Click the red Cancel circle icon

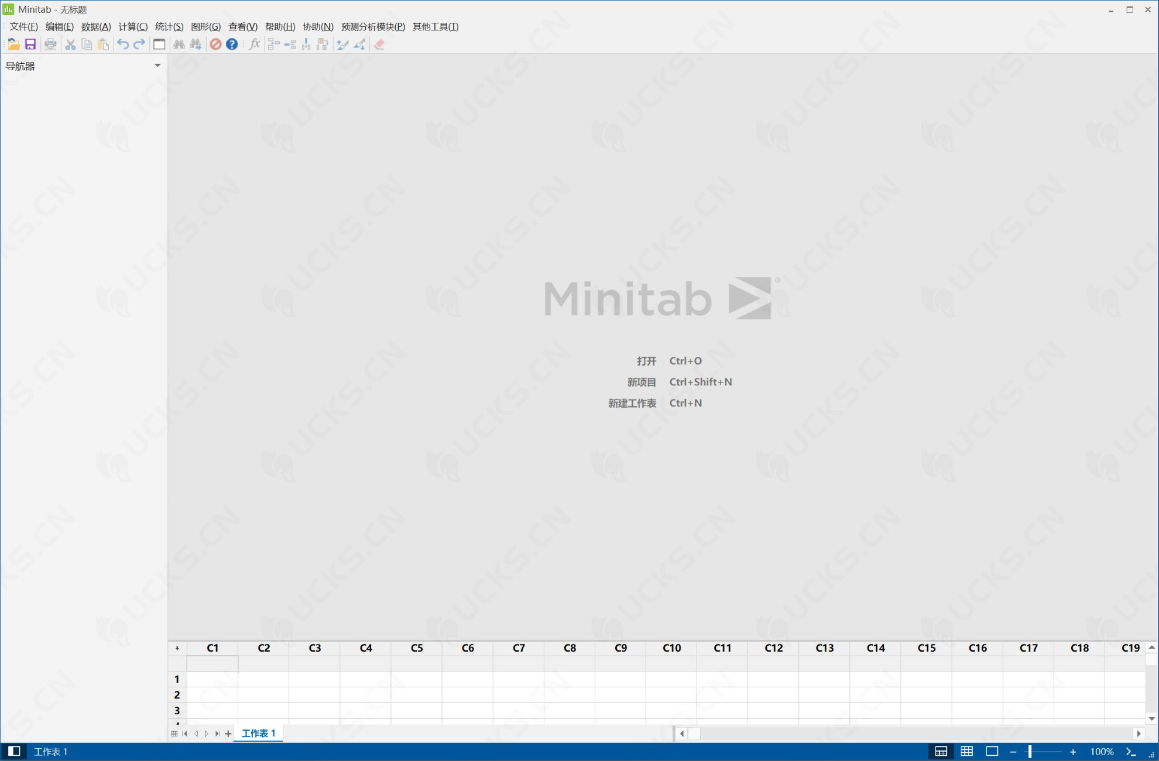pos(215,44)
